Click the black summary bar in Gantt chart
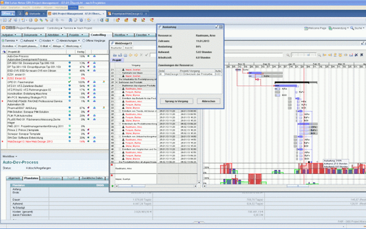 292,83
